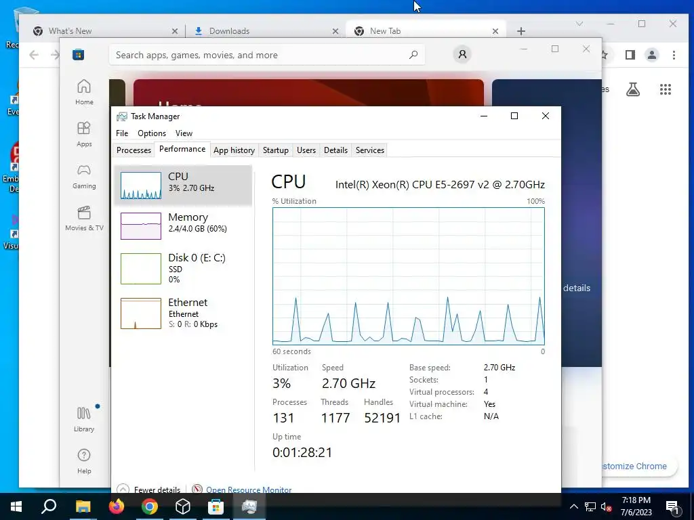Switch to the Processes tab
The image size is (694, 520).
click(x=134, y=150)
